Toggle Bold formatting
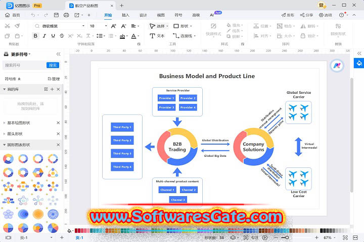 point(35,36)
